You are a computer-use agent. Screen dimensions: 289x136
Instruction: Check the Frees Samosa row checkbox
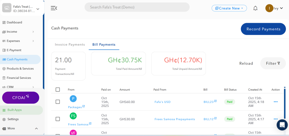(x=58, y=119)
